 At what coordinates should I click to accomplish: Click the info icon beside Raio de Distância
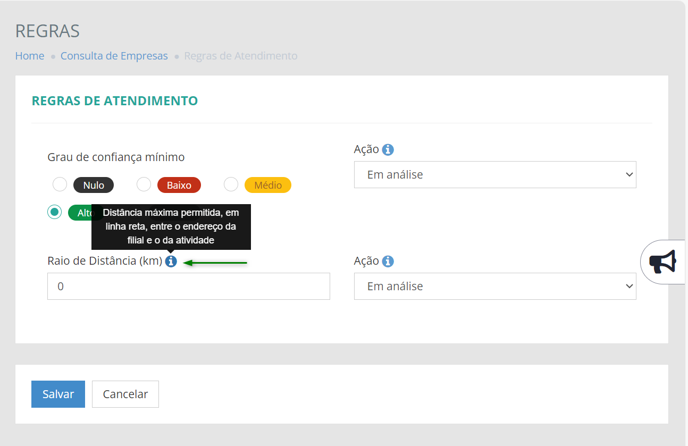pyautogui.click(x=171, y=261)
